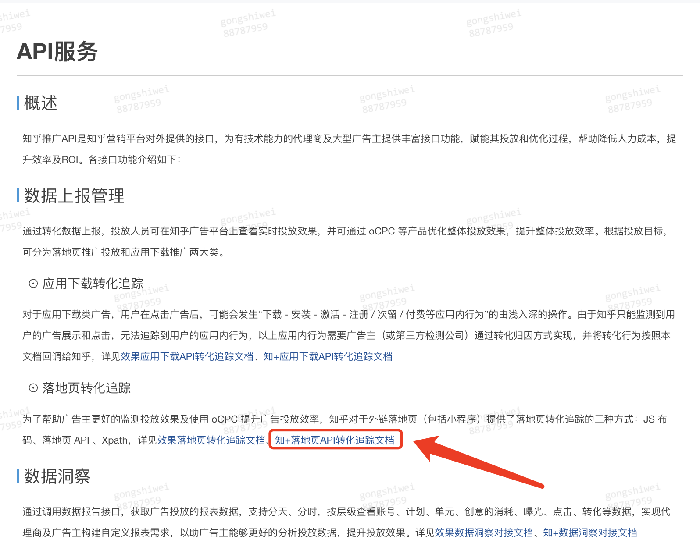Click the circle bullet before 应用下载转化追踪
Screen dimensions: 700x547
coord(33,284)
